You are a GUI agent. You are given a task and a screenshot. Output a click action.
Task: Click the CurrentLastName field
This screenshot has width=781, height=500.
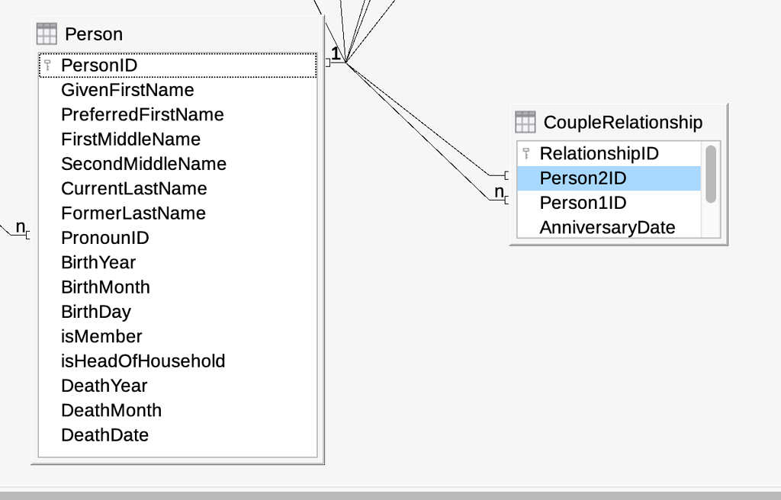tap(134, 188)
